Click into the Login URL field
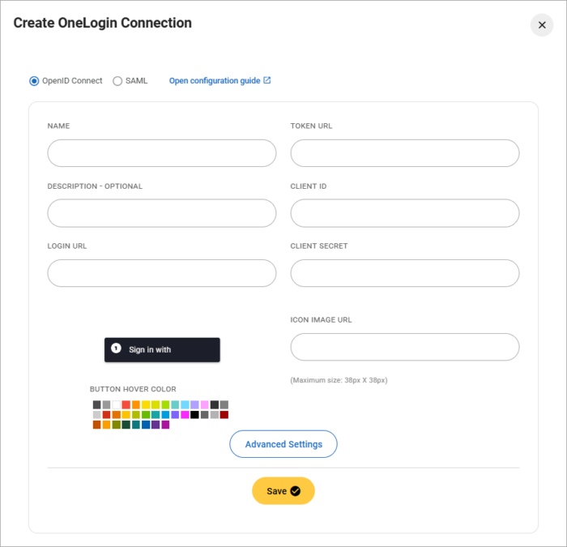Image resolution: width=567 pixels, height=547 pixels. [x=162, y=273]
